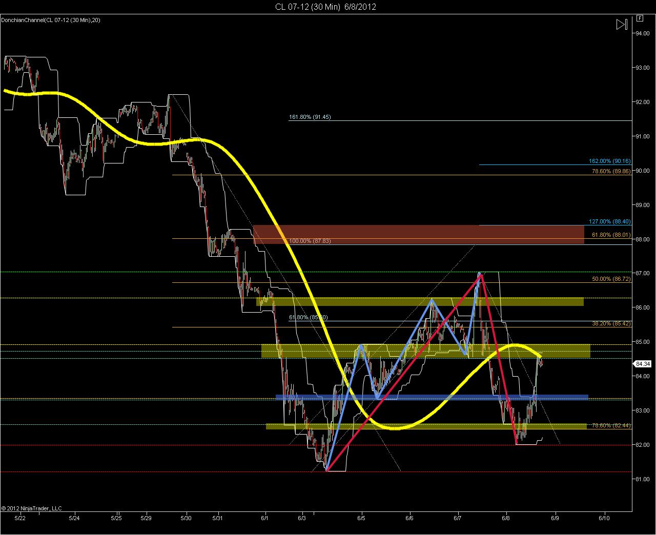Click the 50.00% (86.72) Fibonacci label
The image size is (656, 535).
[x=611, y=279]
